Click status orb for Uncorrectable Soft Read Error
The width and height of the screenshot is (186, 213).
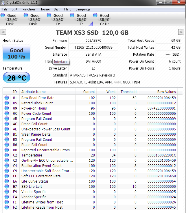coord(7,171)
